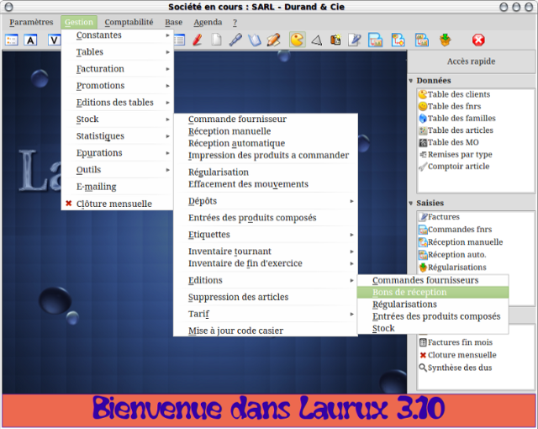538x429 pixels.
Task: Click the red close icon in toolbar
Action: (x=478, y=40)
